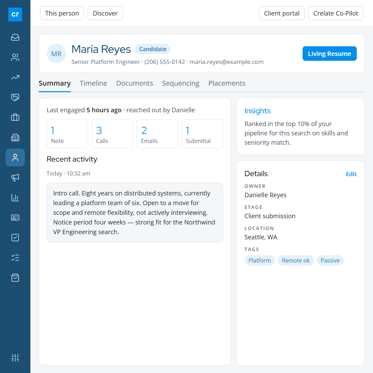Click the This person button
The width and height of the screenshot is (373, 373).
pos(62,13)
